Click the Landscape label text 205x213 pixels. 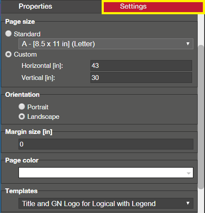(x=43, y=117)
